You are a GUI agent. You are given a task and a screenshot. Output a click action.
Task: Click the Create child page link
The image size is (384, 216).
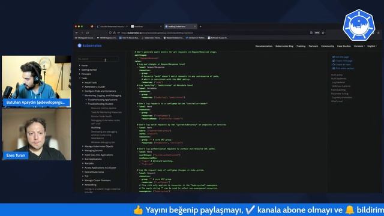344,61
